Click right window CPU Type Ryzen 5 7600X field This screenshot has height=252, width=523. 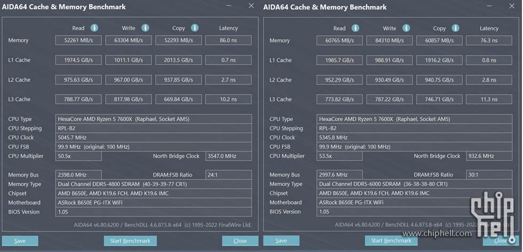pyautogui.click(x=414, y=119)
